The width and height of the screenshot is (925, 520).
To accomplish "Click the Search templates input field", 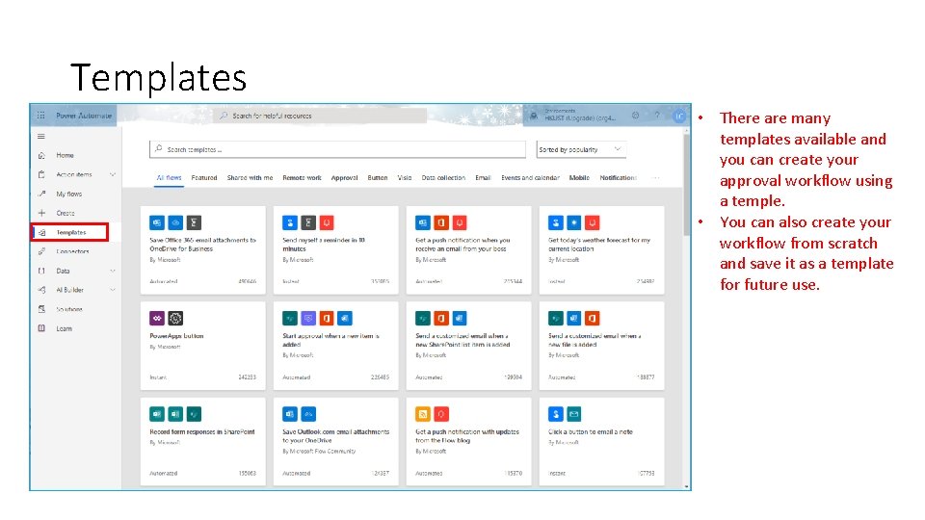I will [337, 150].
